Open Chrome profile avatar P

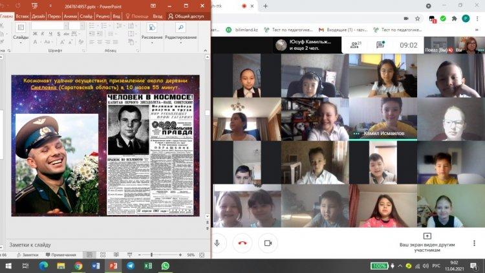466,19
